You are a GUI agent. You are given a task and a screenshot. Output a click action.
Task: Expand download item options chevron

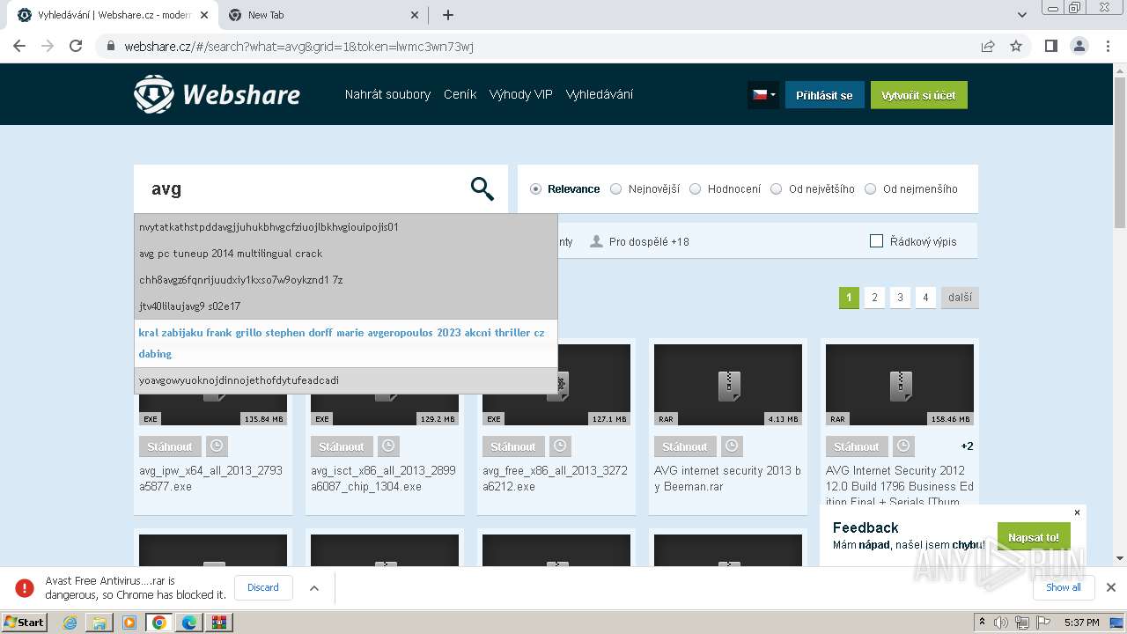[314, 588]
